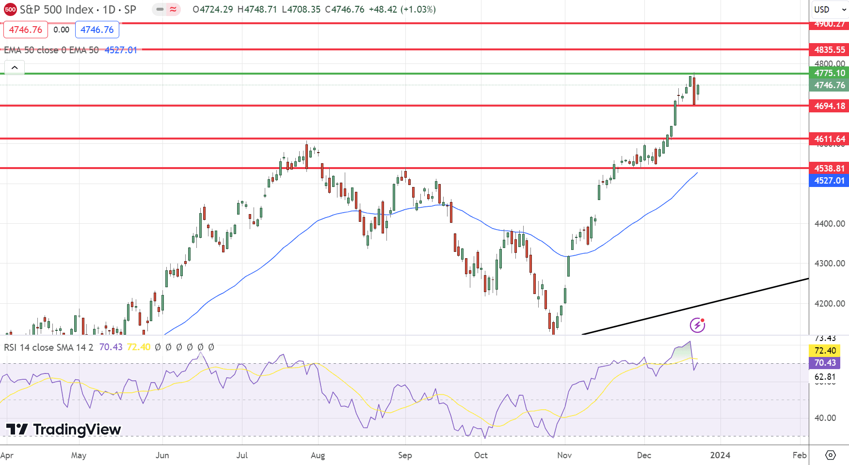
Task: Click the 62.81 RSI scale value
Action: [825, 377]
